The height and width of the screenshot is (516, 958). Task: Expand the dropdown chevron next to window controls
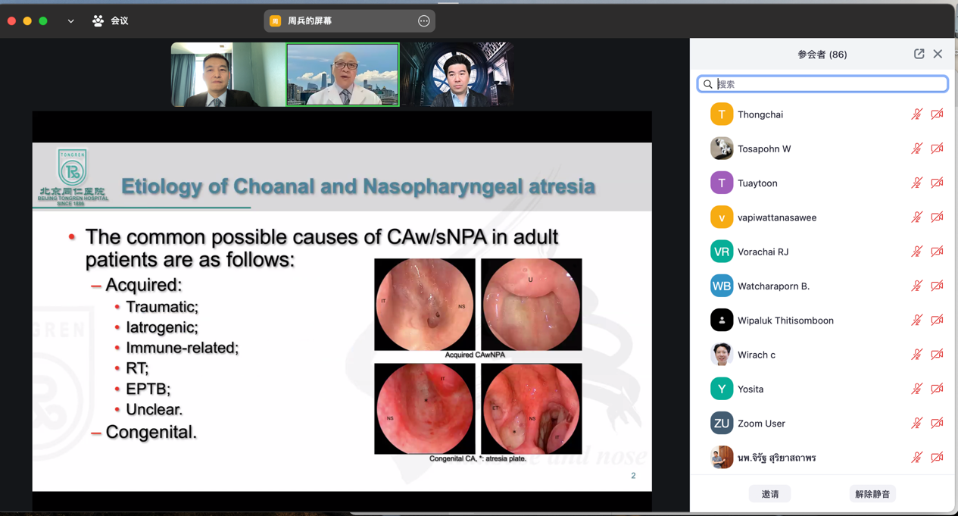(x=70, y=21)
